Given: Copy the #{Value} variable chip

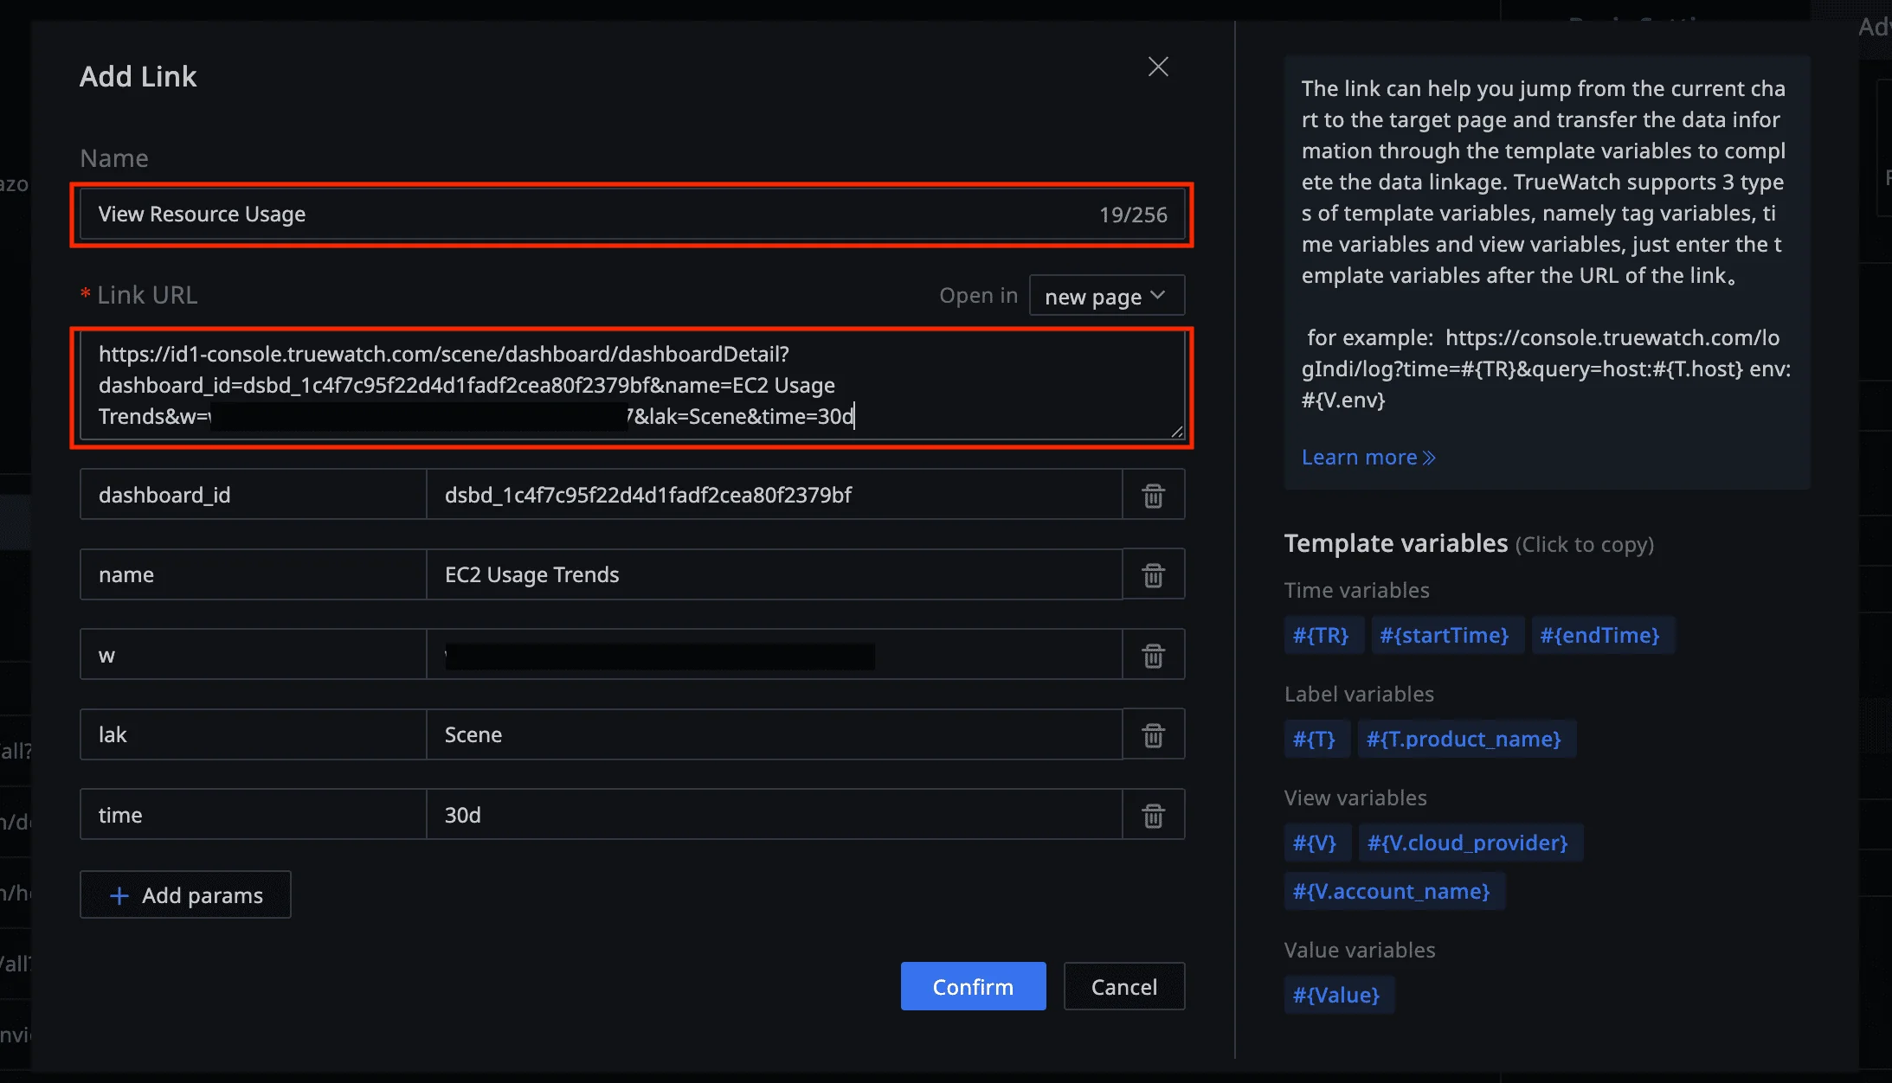Looking at the screenshot, I should (1336, 996).
